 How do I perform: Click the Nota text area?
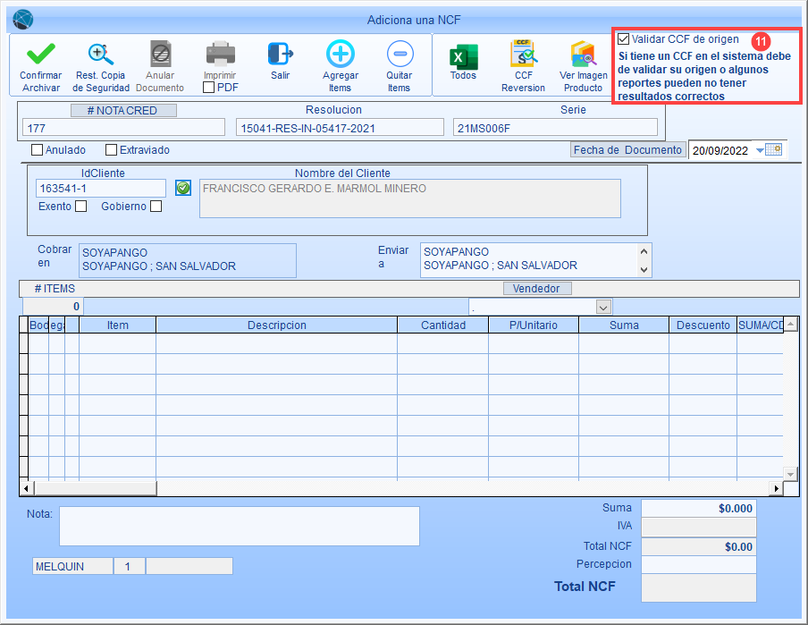point(240,526)
